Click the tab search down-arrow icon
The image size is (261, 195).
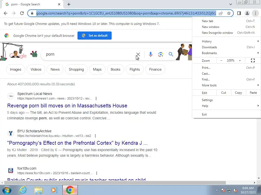(x=230, y=4)
